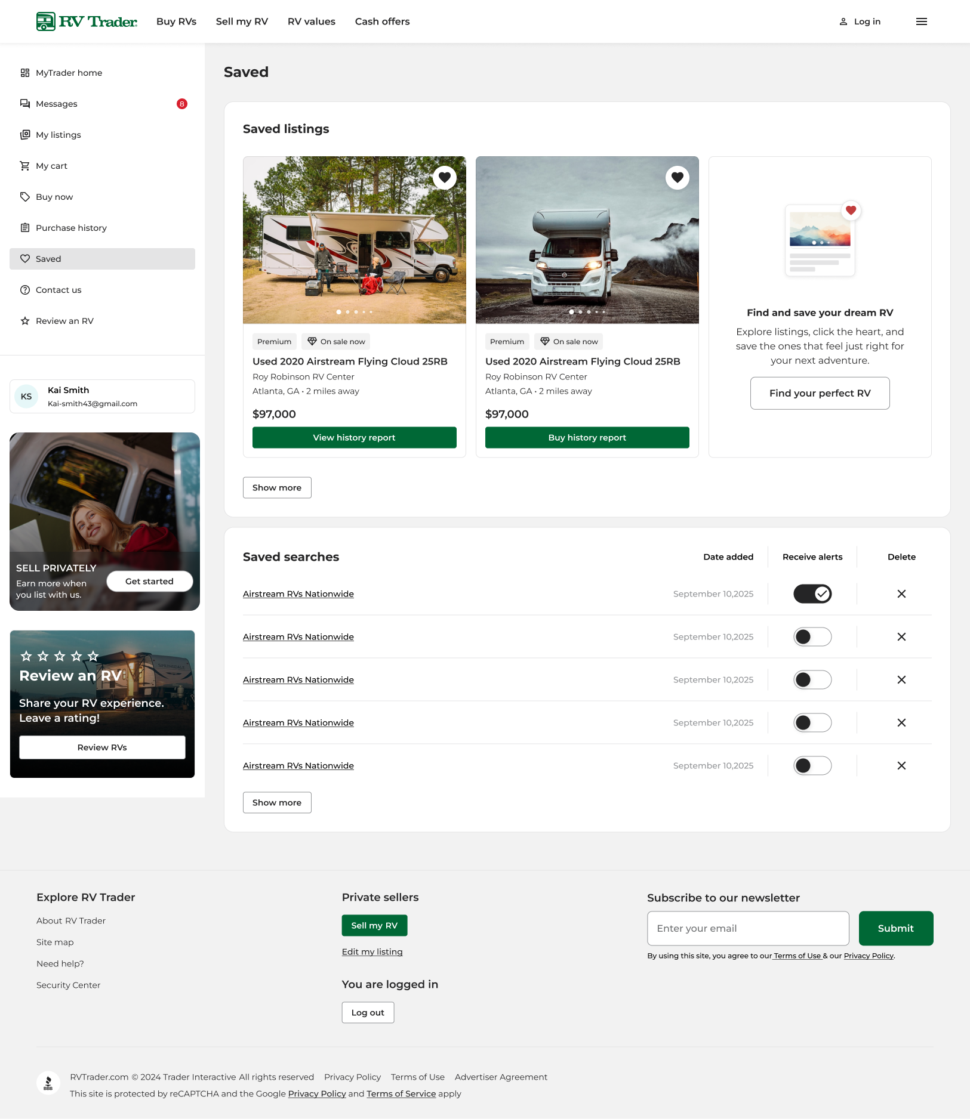
Task: Open Buy RVs menu
Action: coord(177,21)
